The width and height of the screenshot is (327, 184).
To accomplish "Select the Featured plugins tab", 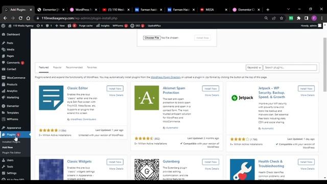I will (x=43, y=67).
